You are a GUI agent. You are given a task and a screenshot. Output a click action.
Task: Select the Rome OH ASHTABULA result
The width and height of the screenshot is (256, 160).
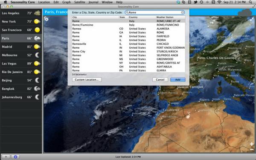[x=128, y=67]
